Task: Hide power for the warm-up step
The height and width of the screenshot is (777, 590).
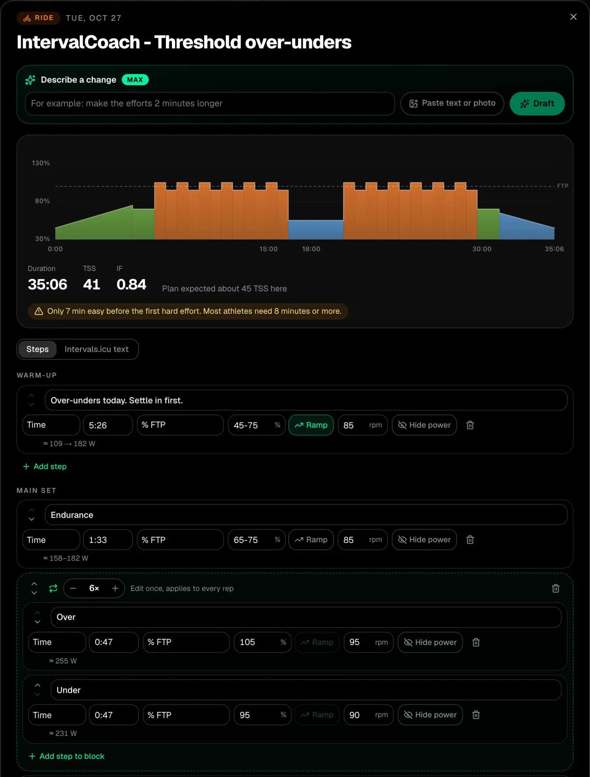Action: click(x=424, y=425)
